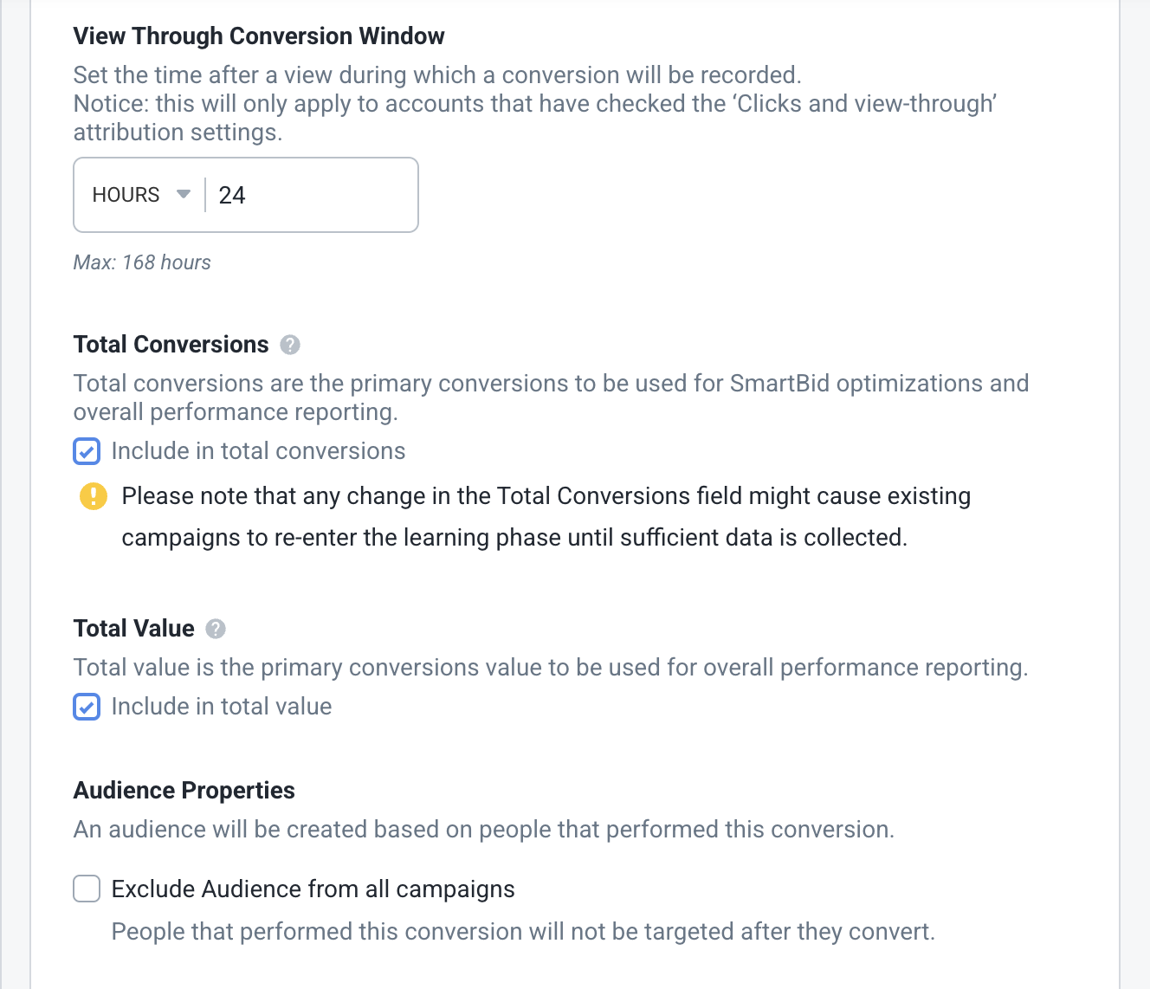Screen dimensions: 1150x989
Task: Click the Total Value help question-mark icon
Action: (x=216, y=629)
